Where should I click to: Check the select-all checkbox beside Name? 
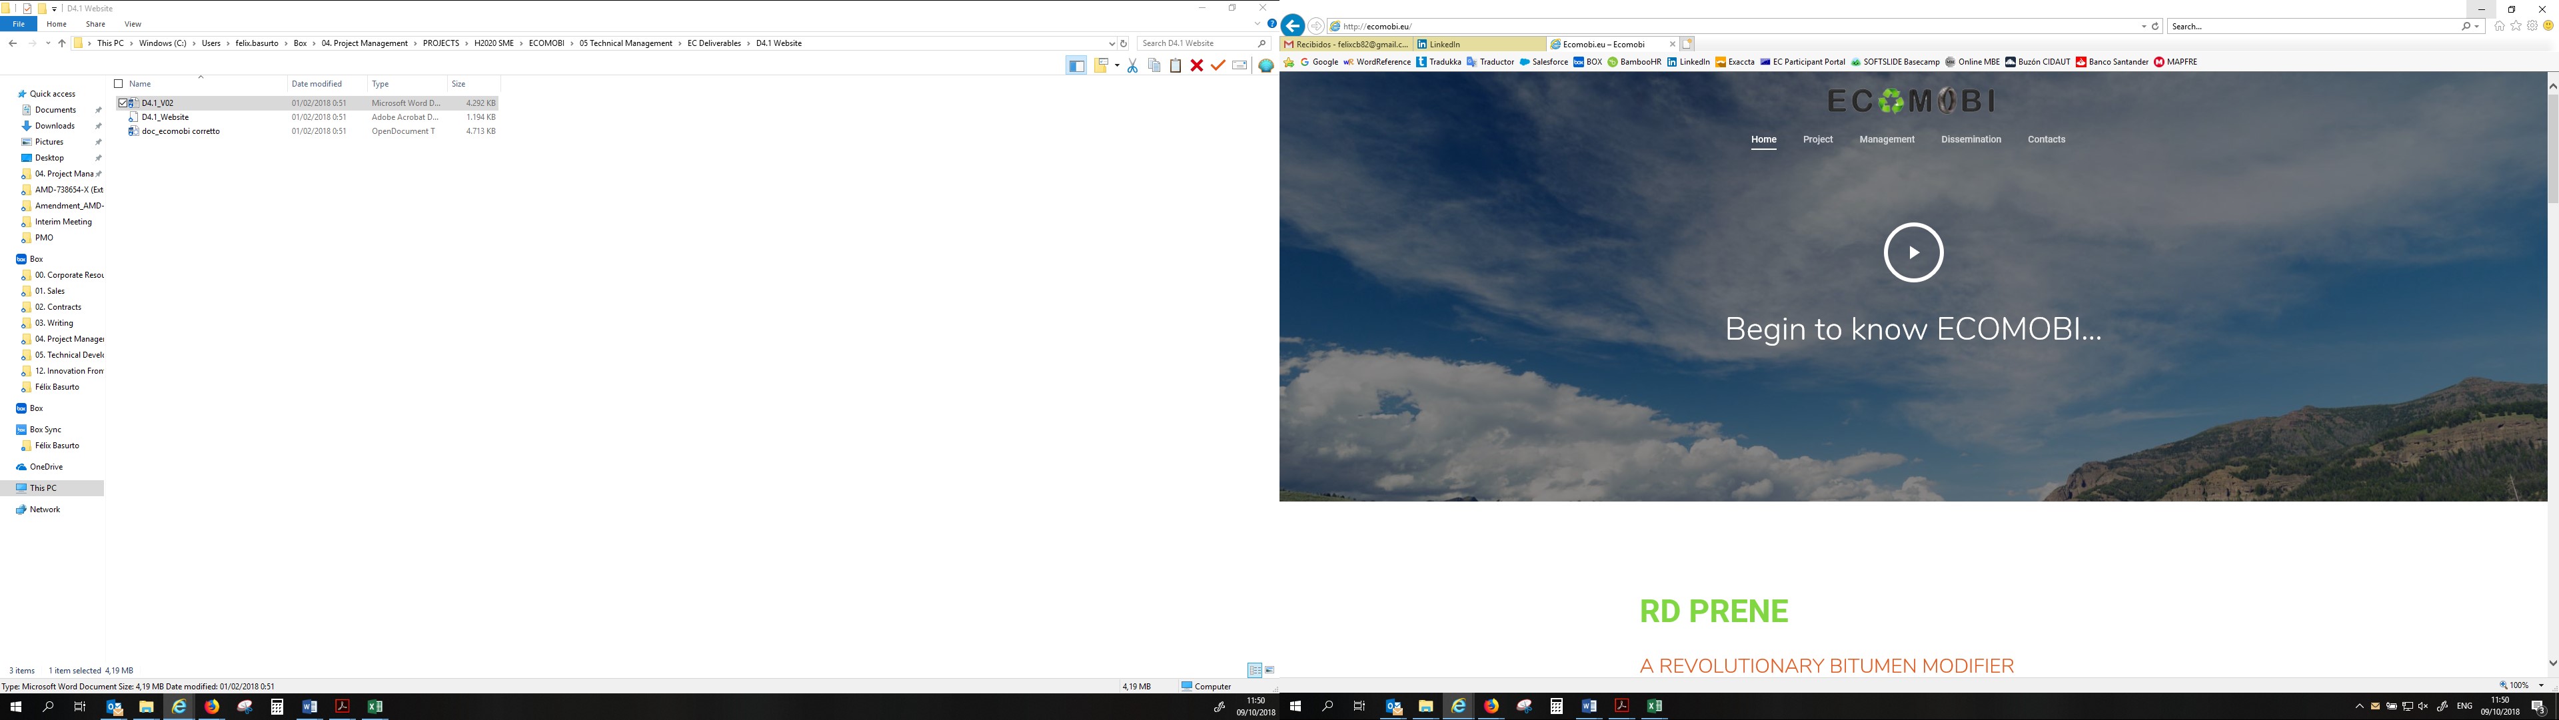(119, 85)
